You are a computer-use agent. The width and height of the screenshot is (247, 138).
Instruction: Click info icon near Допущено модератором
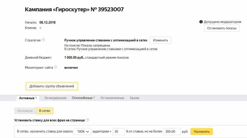click(201, 22)
